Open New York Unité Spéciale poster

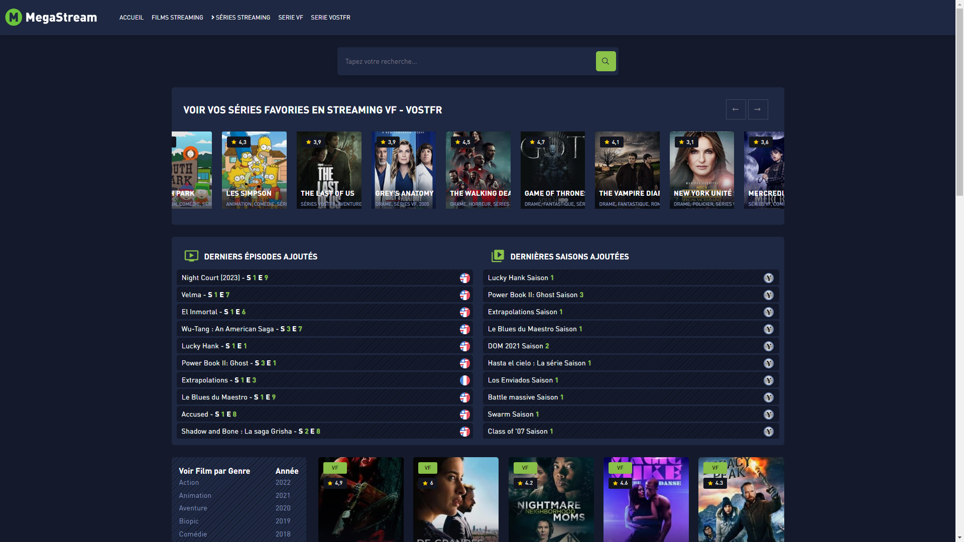(701, 170)
